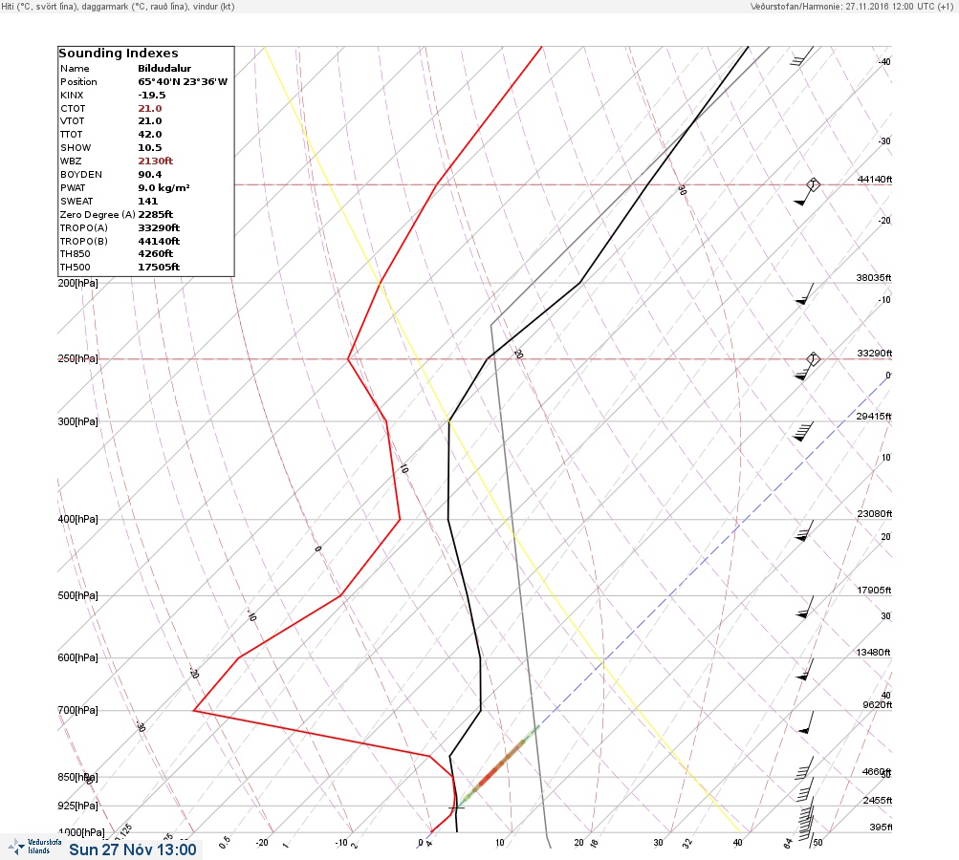Viewport: 959px width, 860px height.
Task: Click the wind barb at 400 hPa
Action: tap(804, 530)
